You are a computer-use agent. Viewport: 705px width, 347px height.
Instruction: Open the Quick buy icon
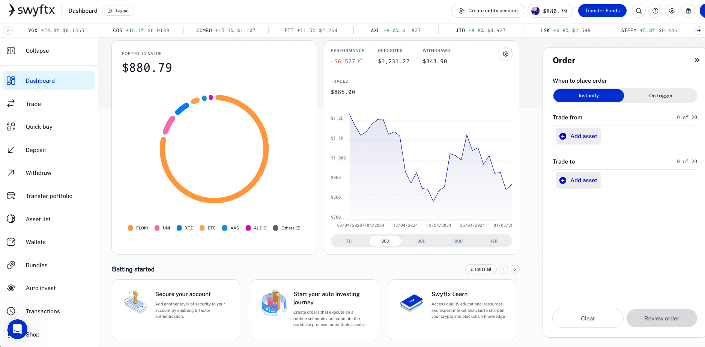(11, 127)
